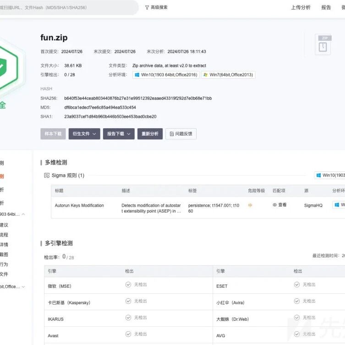This screenshot has height=345, width=345.
Task: Click the Win10 environment filter for Sigma rules
Action: 329,175
